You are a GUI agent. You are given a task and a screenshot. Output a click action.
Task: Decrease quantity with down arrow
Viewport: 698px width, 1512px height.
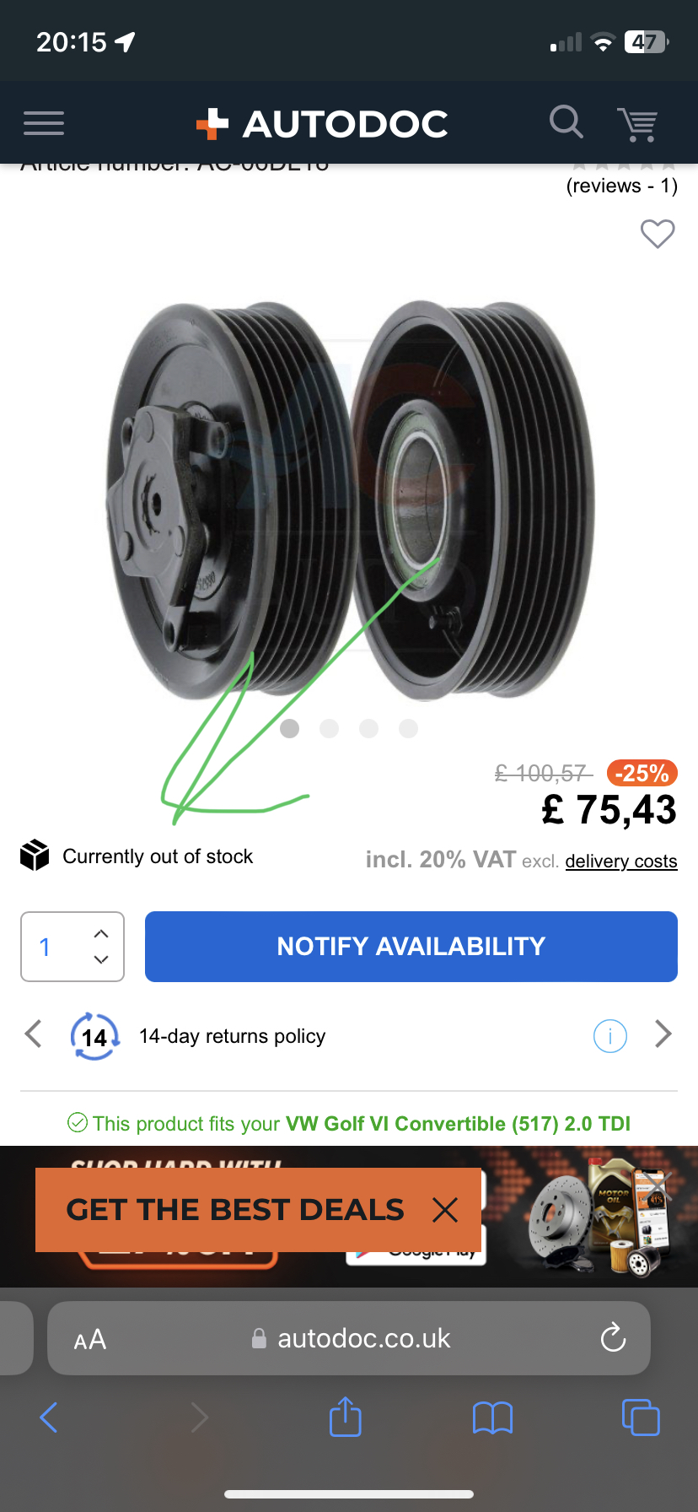click(101, 959)
